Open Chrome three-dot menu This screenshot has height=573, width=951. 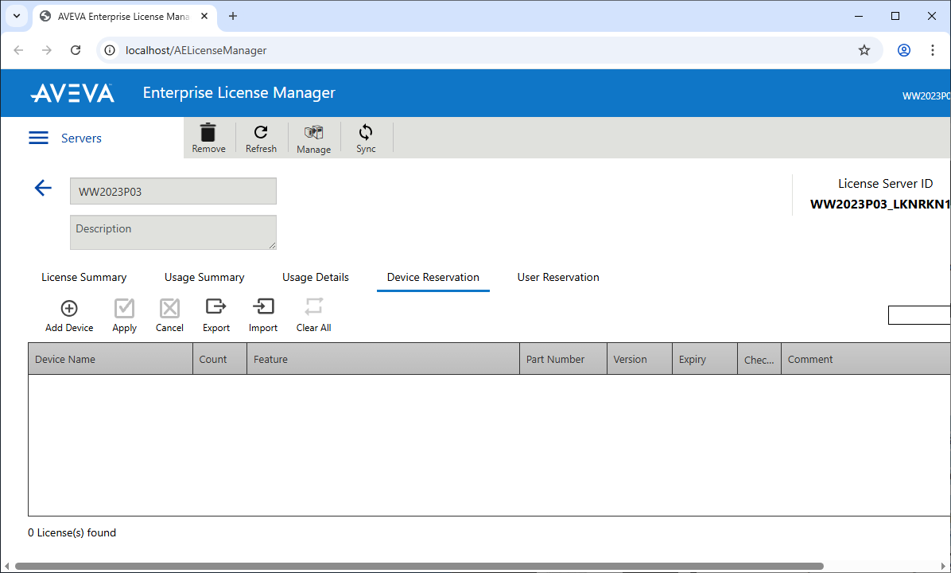[x=933, y=50]
